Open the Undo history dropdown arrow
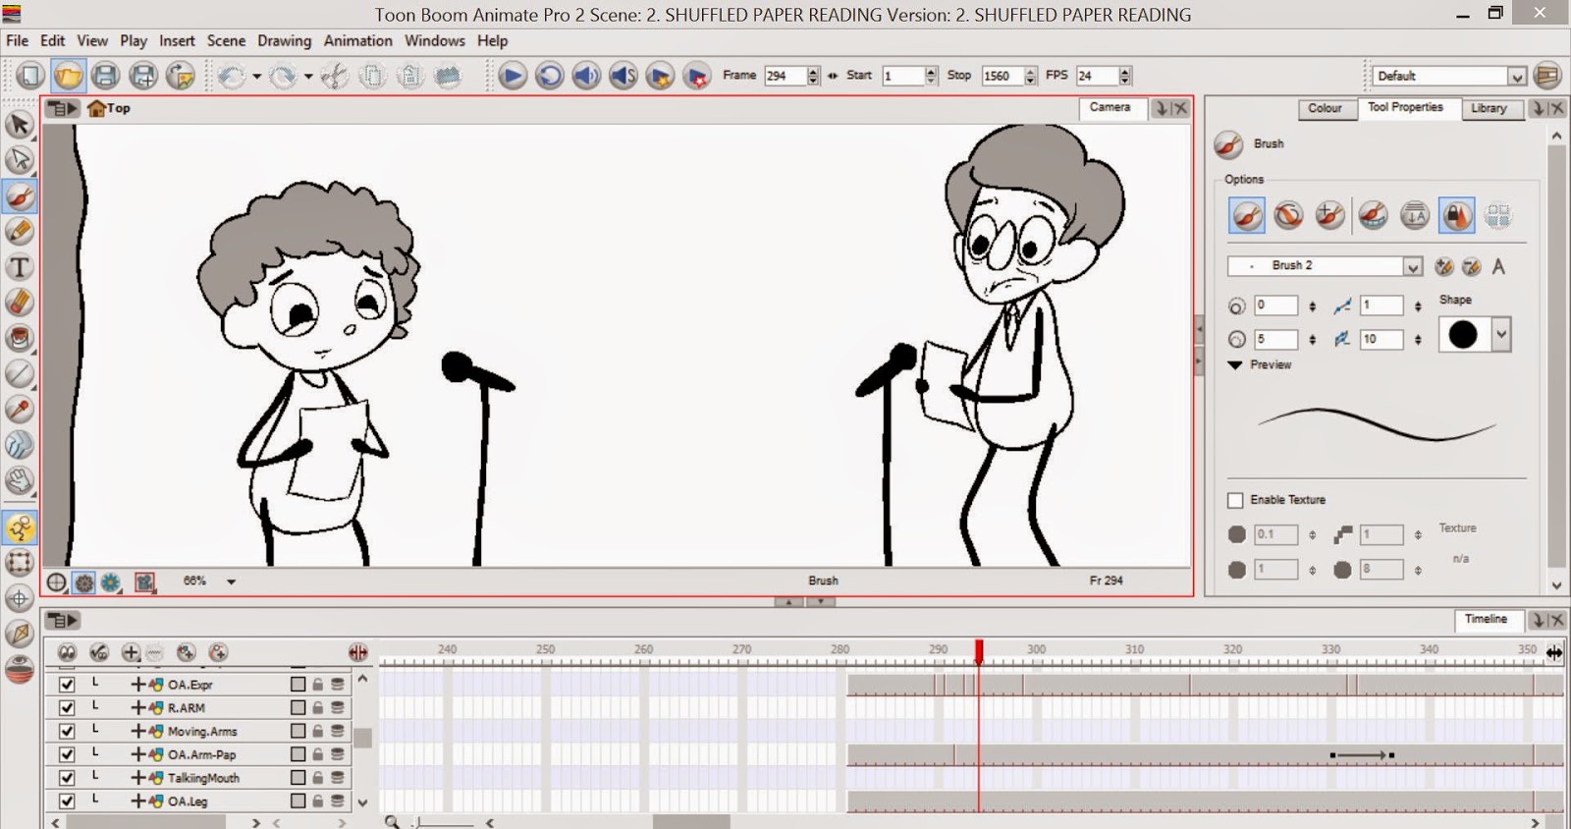 click(256, 76)
